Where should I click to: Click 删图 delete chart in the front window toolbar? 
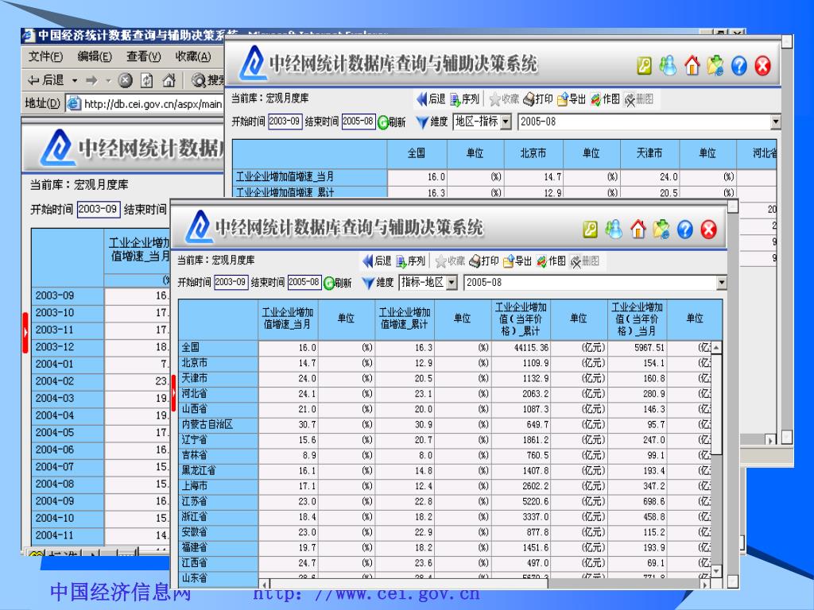[584, 261]
